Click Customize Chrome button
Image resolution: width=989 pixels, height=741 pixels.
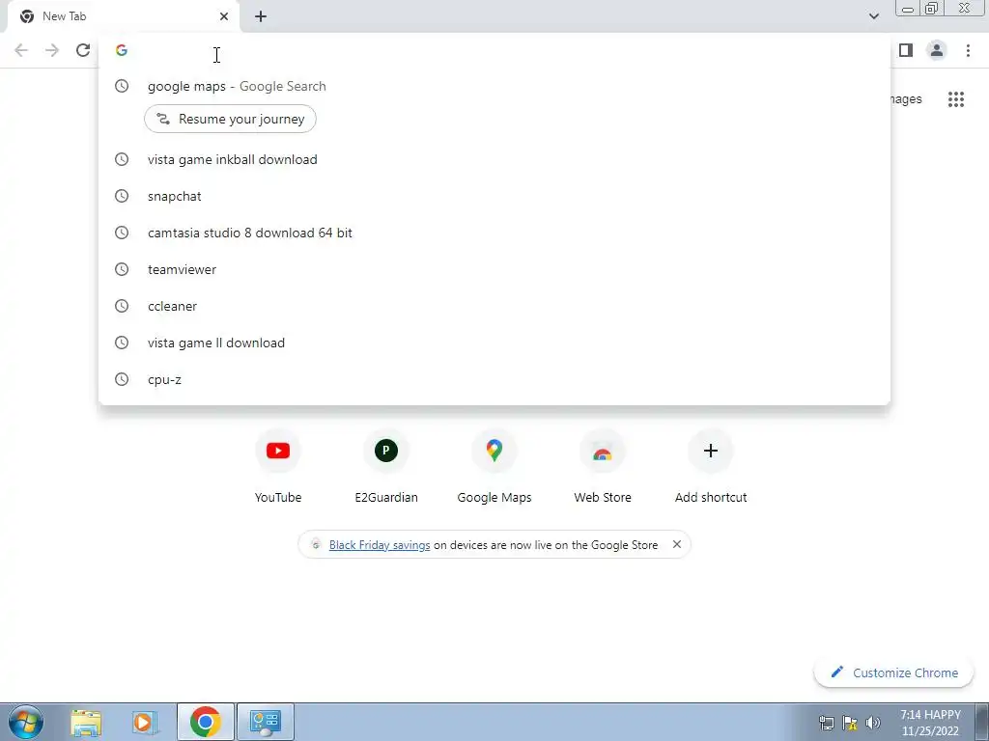(x=893, y=672)
